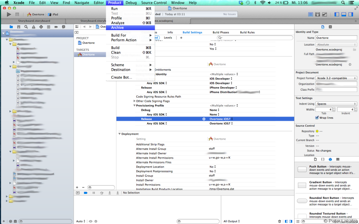The width and height of the screenshot is (359, 224).
Task: Open the Test navigator diamond icon
Action: tap(41, 27)
